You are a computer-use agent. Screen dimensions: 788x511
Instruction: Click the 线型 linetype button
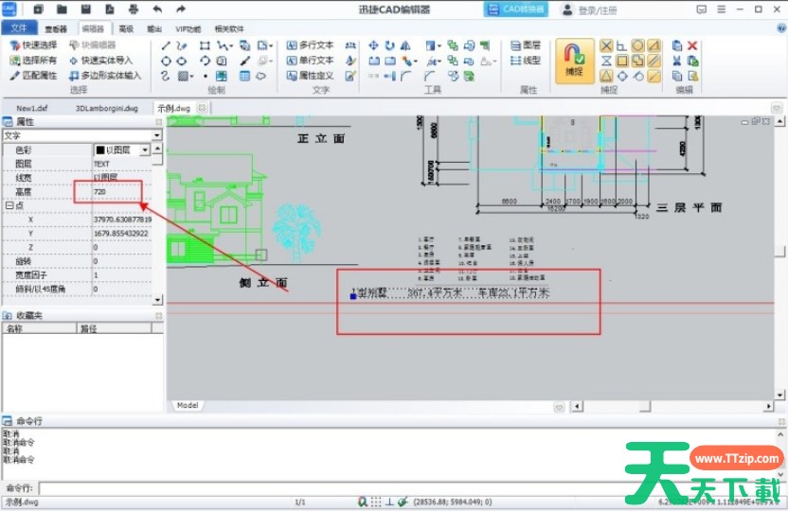pyautogui.click(x=526, y=61)
